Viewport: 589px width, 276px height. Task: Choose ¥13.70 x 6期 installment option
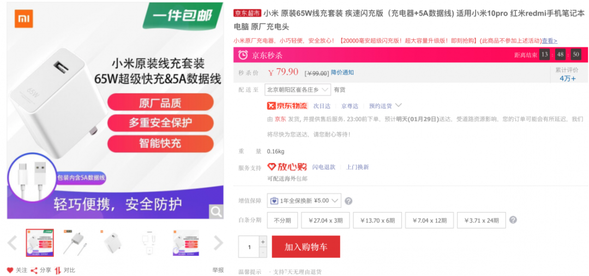(377, 220)
